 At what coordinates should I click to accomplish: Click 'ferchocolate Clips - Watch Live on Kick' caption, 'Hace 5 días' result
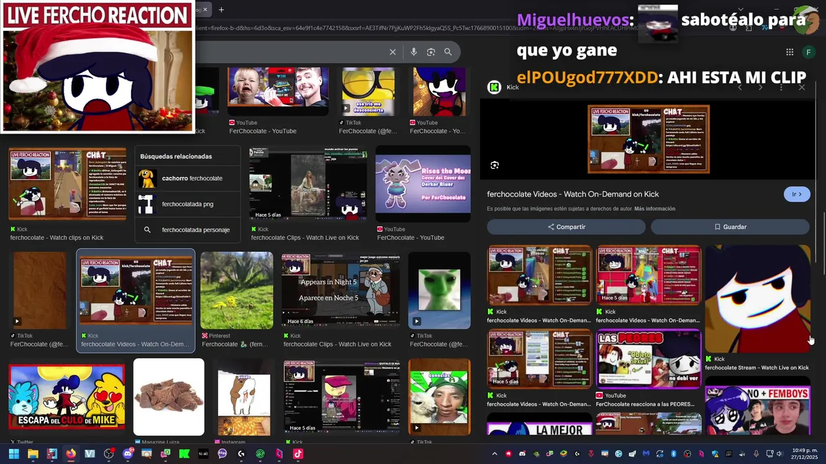305,238
